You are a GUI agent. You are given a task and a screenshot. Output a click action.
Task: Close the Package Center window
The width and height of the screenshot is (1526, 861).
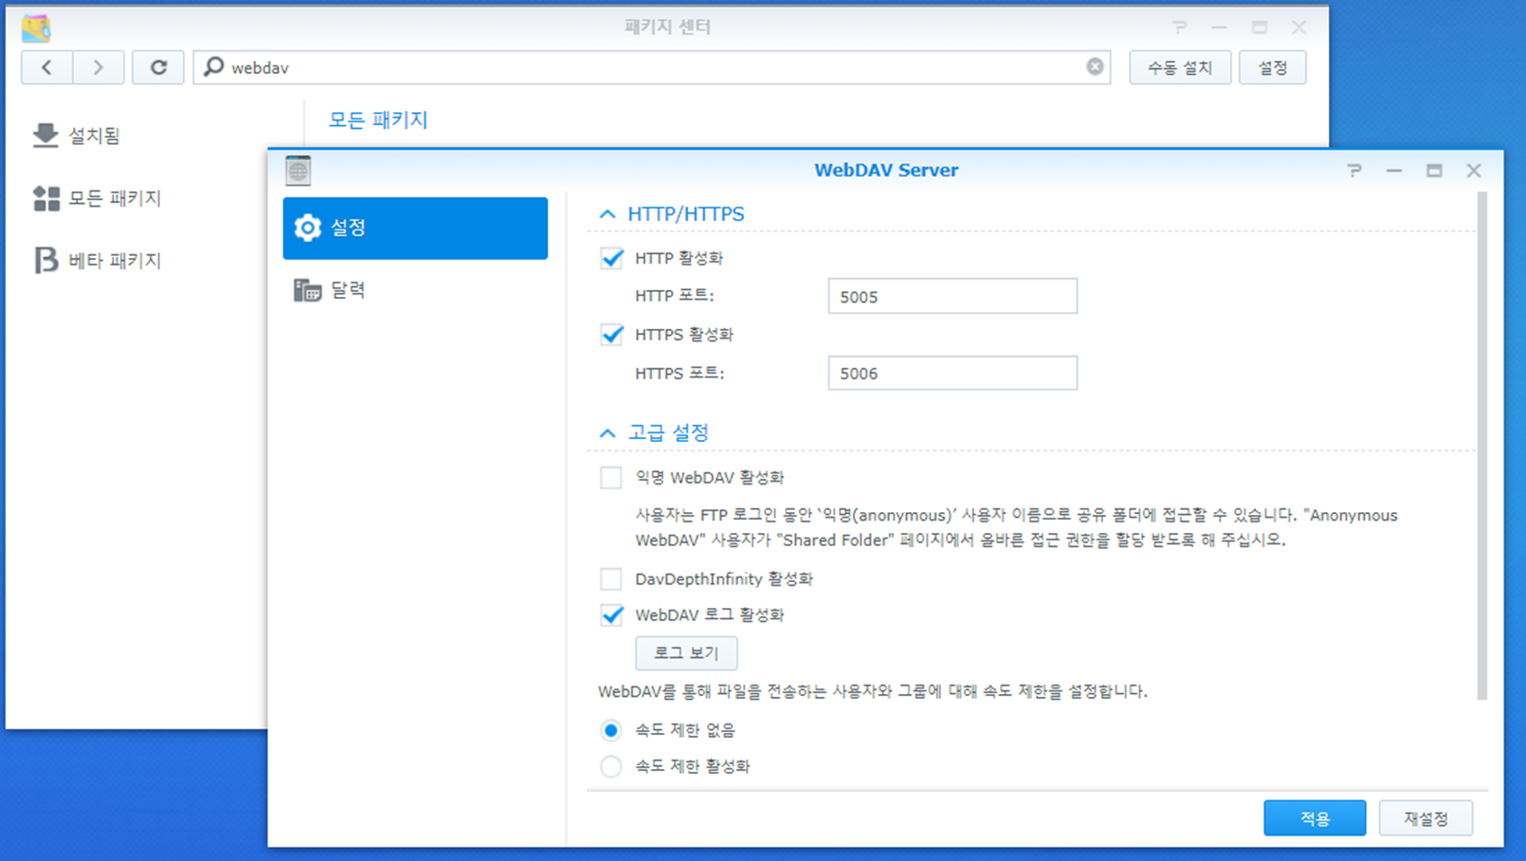[x=1299, y=27]
